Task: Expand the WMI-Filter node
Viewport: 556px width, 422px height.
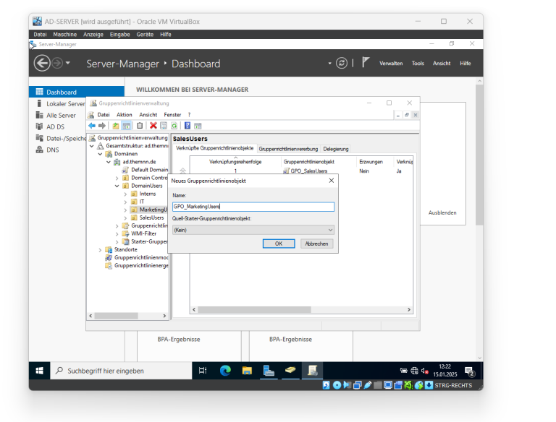Action: [117, 233]
